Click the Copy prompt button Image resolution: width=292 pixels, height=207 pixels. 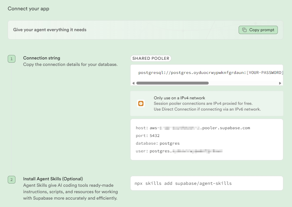click(258, 30)
